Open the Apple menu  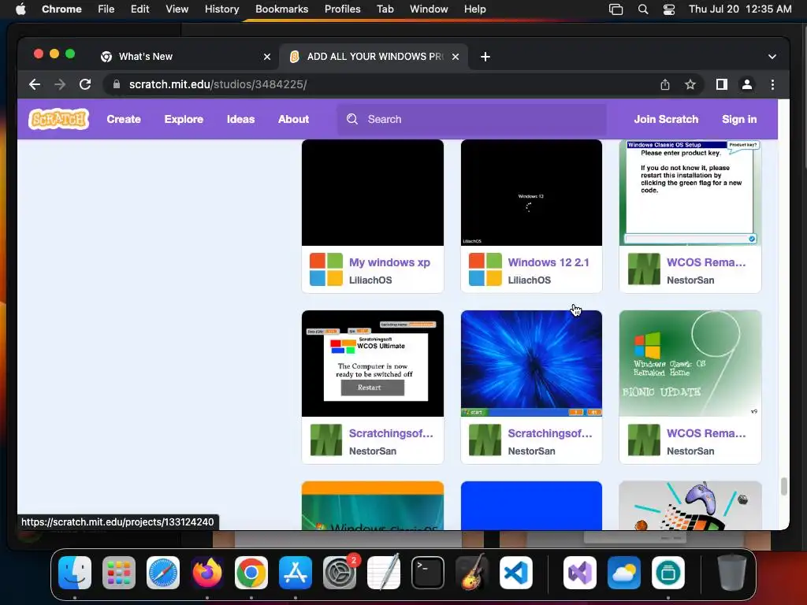20,9
